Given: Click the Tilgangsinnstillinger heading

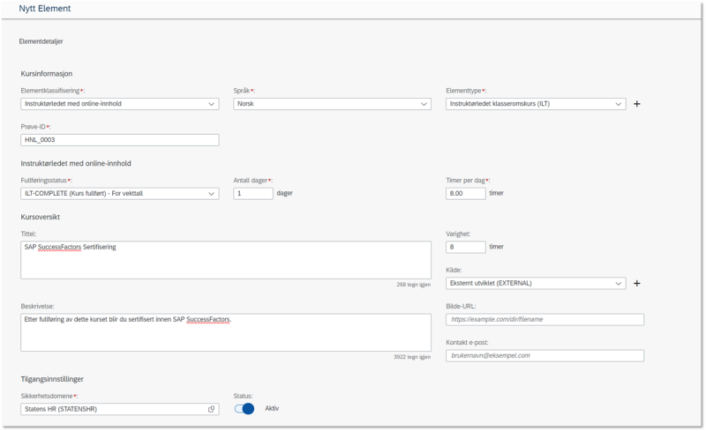Looking at the screenshot, I should pos(52,379).
